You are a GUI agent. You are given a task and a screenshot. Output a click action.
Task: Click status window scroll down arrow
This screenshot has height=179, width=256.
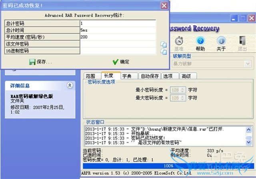click(x=249, y=142)
